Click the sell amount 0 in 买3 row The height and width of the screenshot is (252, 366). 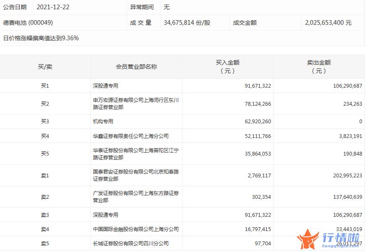click(361, 122)
